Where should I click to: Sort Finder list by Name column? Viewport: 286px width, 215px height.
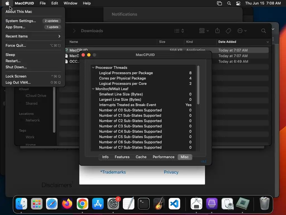click(74, 42)
